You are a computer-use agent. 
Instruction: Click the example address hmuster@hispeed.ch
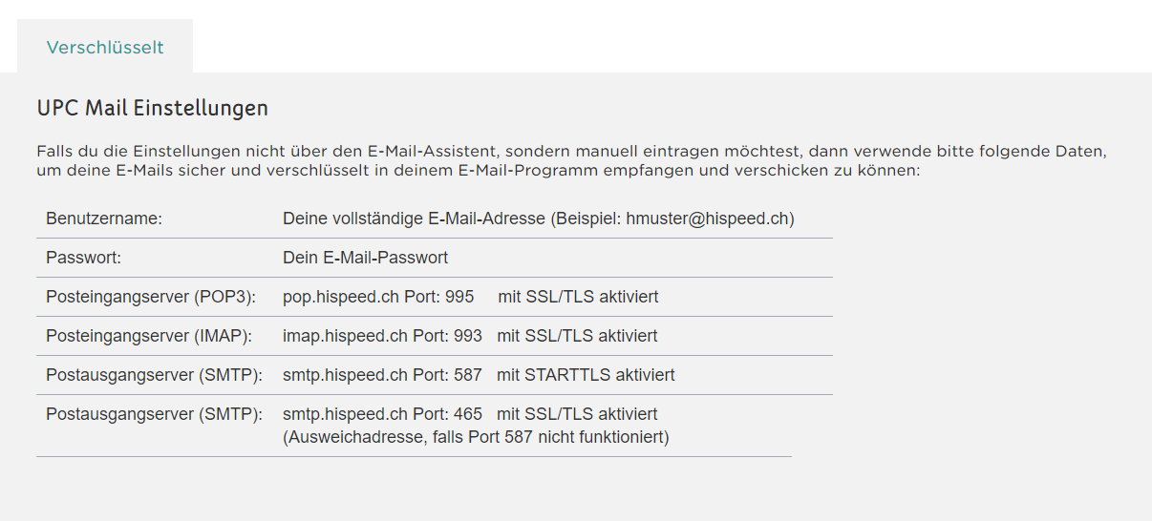coord(708,219)
